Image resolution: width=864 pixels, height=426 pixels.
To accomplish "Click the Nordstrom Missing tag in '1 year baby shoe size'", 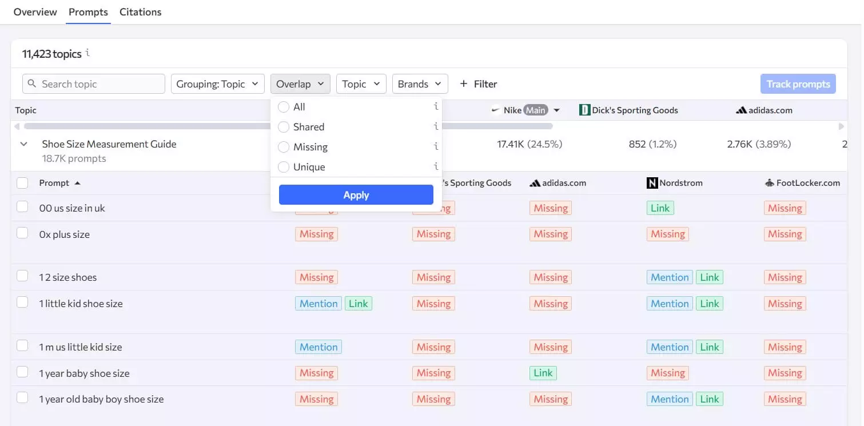I will (667, 373).
